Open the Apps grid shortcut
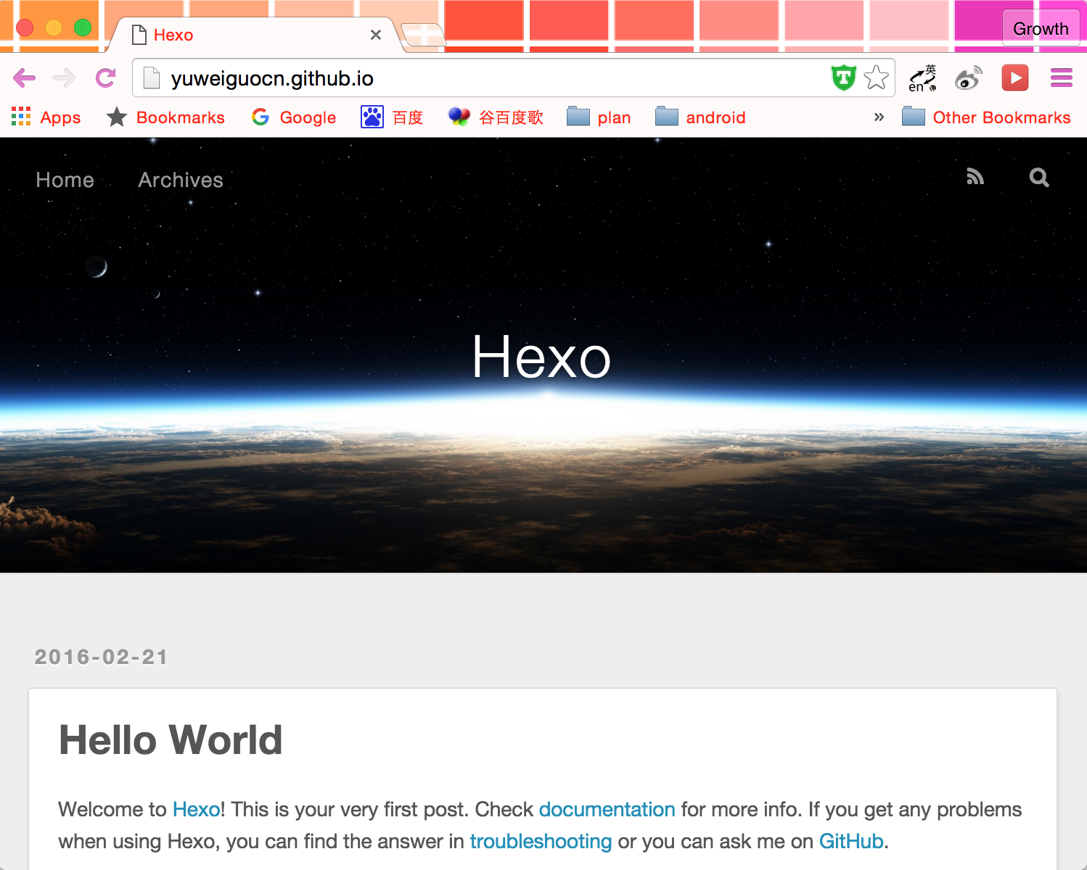Viewport: 1087px width, 870px height. (46, 117)
